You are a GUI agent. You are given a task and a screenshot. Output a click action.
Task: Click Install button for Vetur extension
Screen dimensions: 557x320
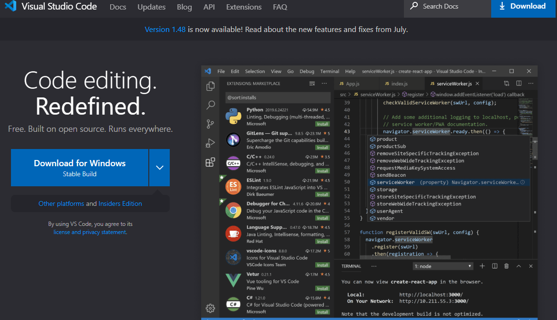[322, 288]
